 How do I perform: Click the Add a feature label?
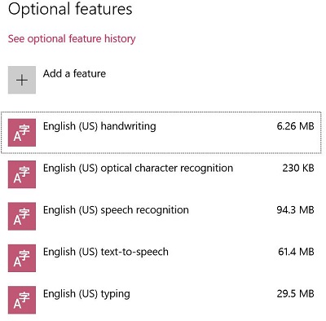tap(74, 73)
